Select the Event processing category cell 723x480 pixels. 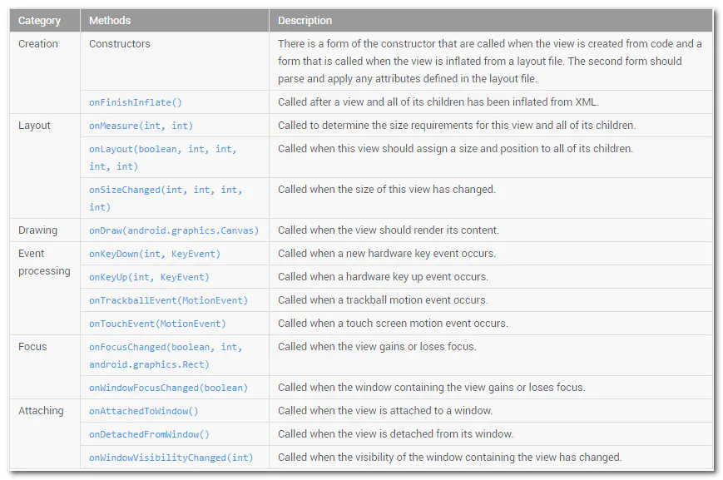(44, 262)
